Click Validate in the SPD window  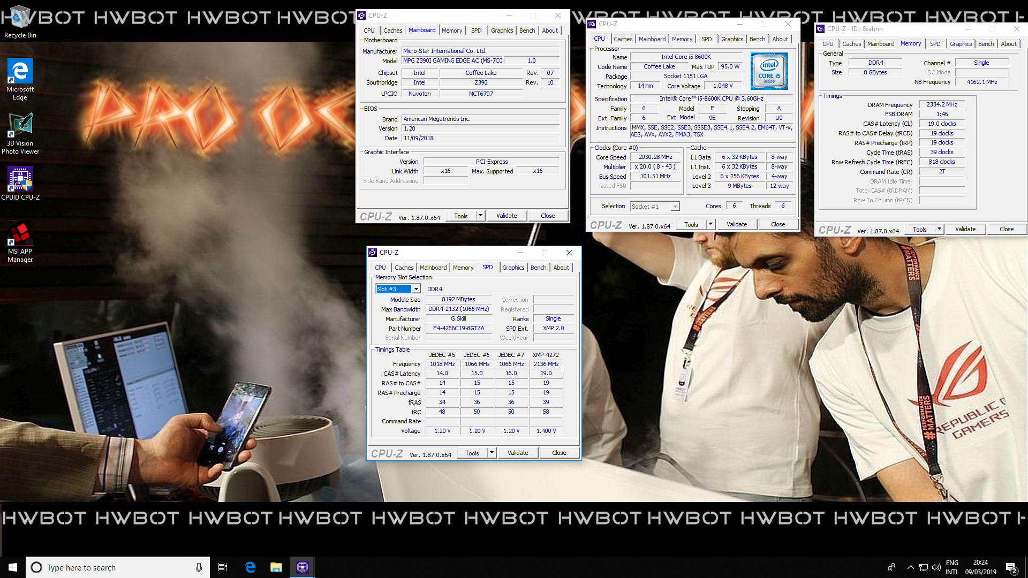[x=518, y=453]
